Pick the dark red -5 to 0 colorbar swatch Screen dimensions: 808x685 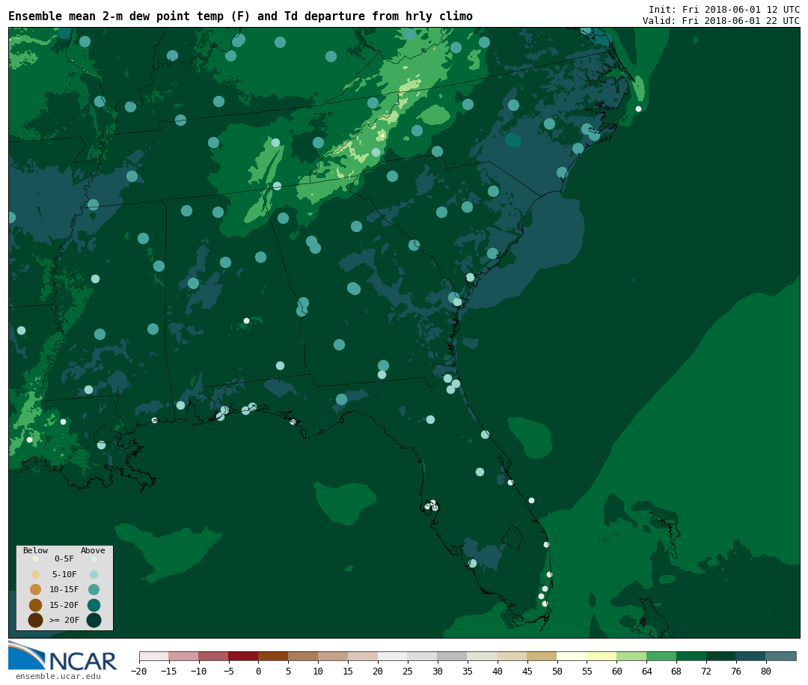(243, 656)
